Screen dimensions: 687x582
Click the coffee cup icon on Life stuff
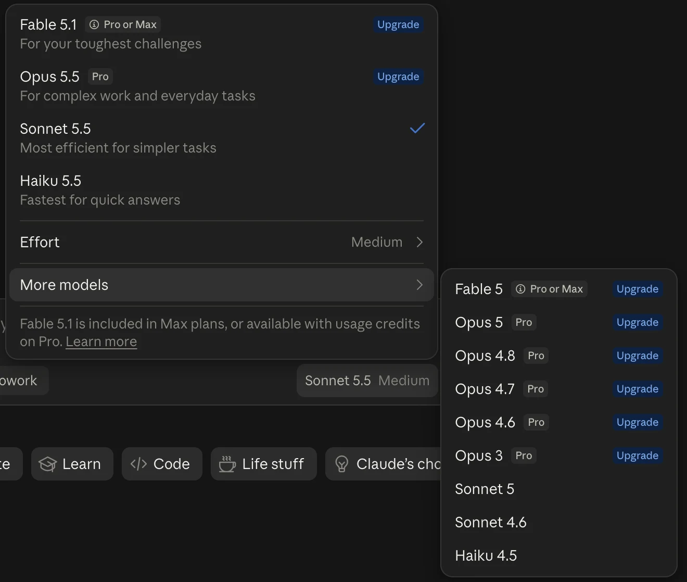coord(227,464)
